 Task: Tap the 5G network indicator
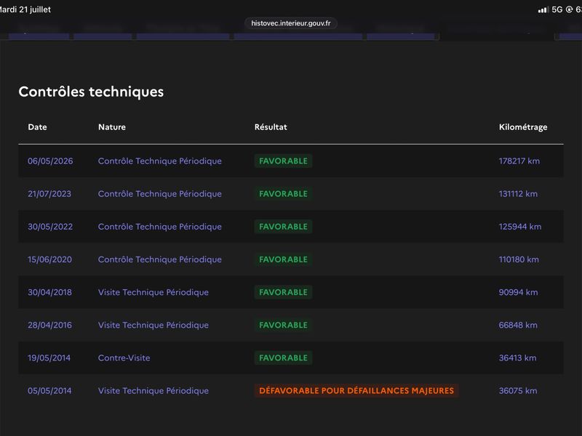click(557, 9)
